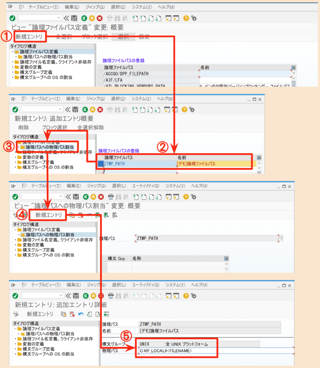Click 新規エントリ button in the 追加エントリ詳細 window
This screenshot has width=320, height=368.
click(x=40, y=314)
